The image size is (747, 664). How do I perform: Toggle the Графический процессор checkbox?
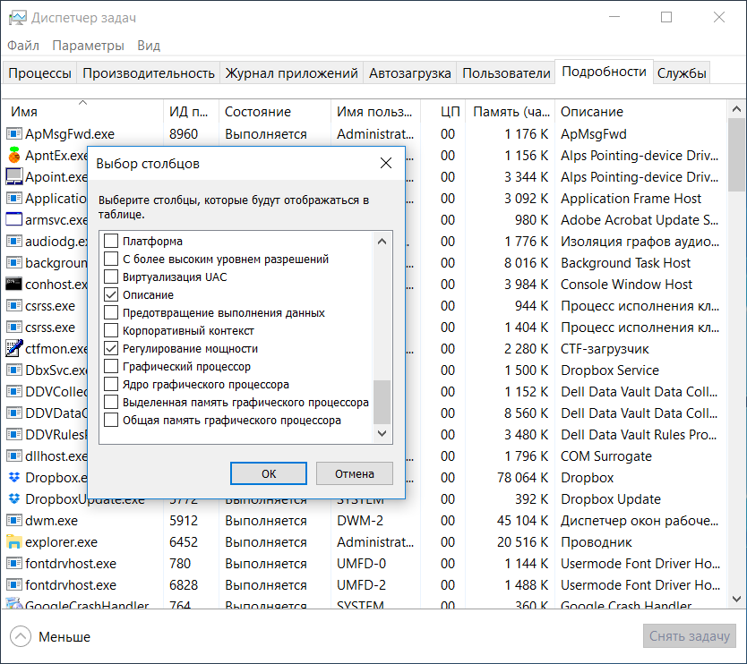click(111, 366)
